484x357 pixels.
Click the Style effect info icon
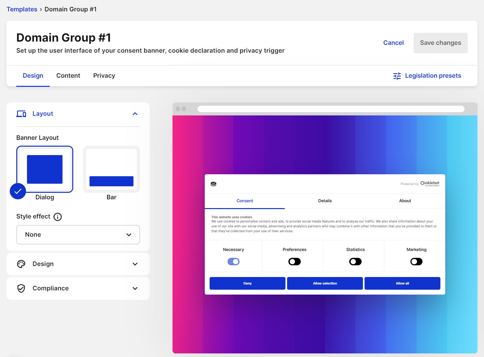(x=58, y=217)
